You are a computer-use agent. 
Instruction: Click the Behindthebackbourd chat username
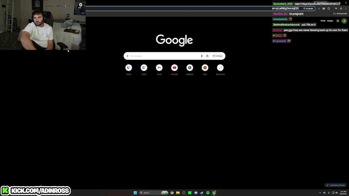click(287, 25)
